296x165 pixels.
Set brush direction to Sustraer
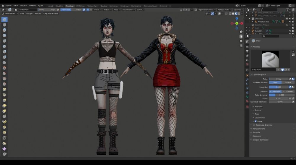pyautogui.click(x=288, y=91)
